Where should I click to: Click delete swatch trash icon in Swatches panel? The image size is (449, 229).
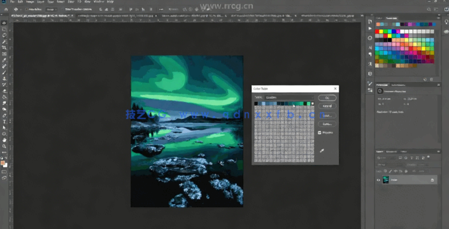pos(431,80)
